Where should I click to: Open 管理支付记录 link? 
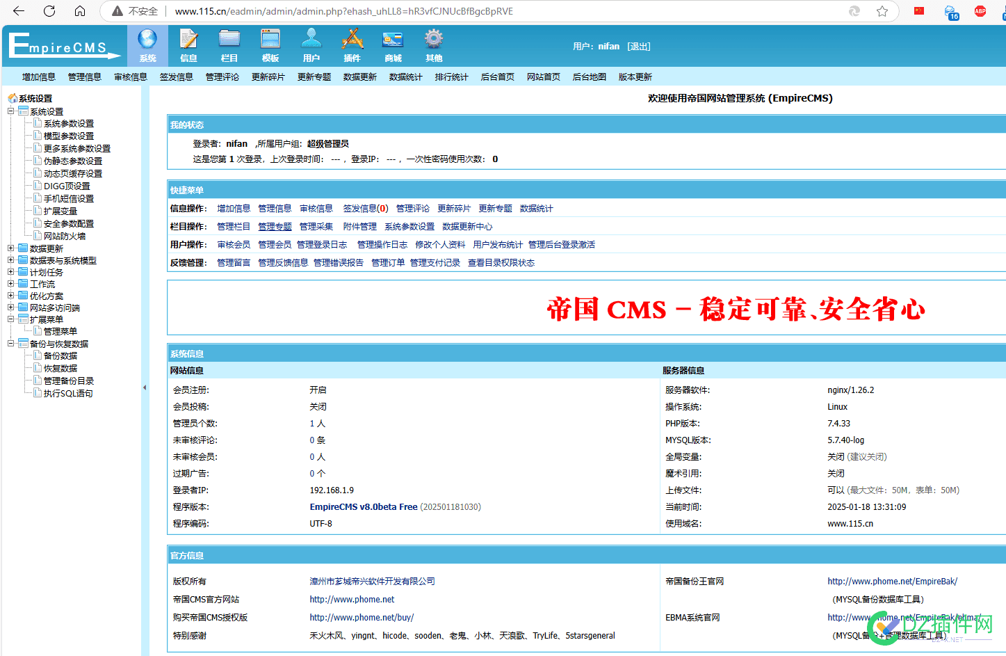point(435,263)
